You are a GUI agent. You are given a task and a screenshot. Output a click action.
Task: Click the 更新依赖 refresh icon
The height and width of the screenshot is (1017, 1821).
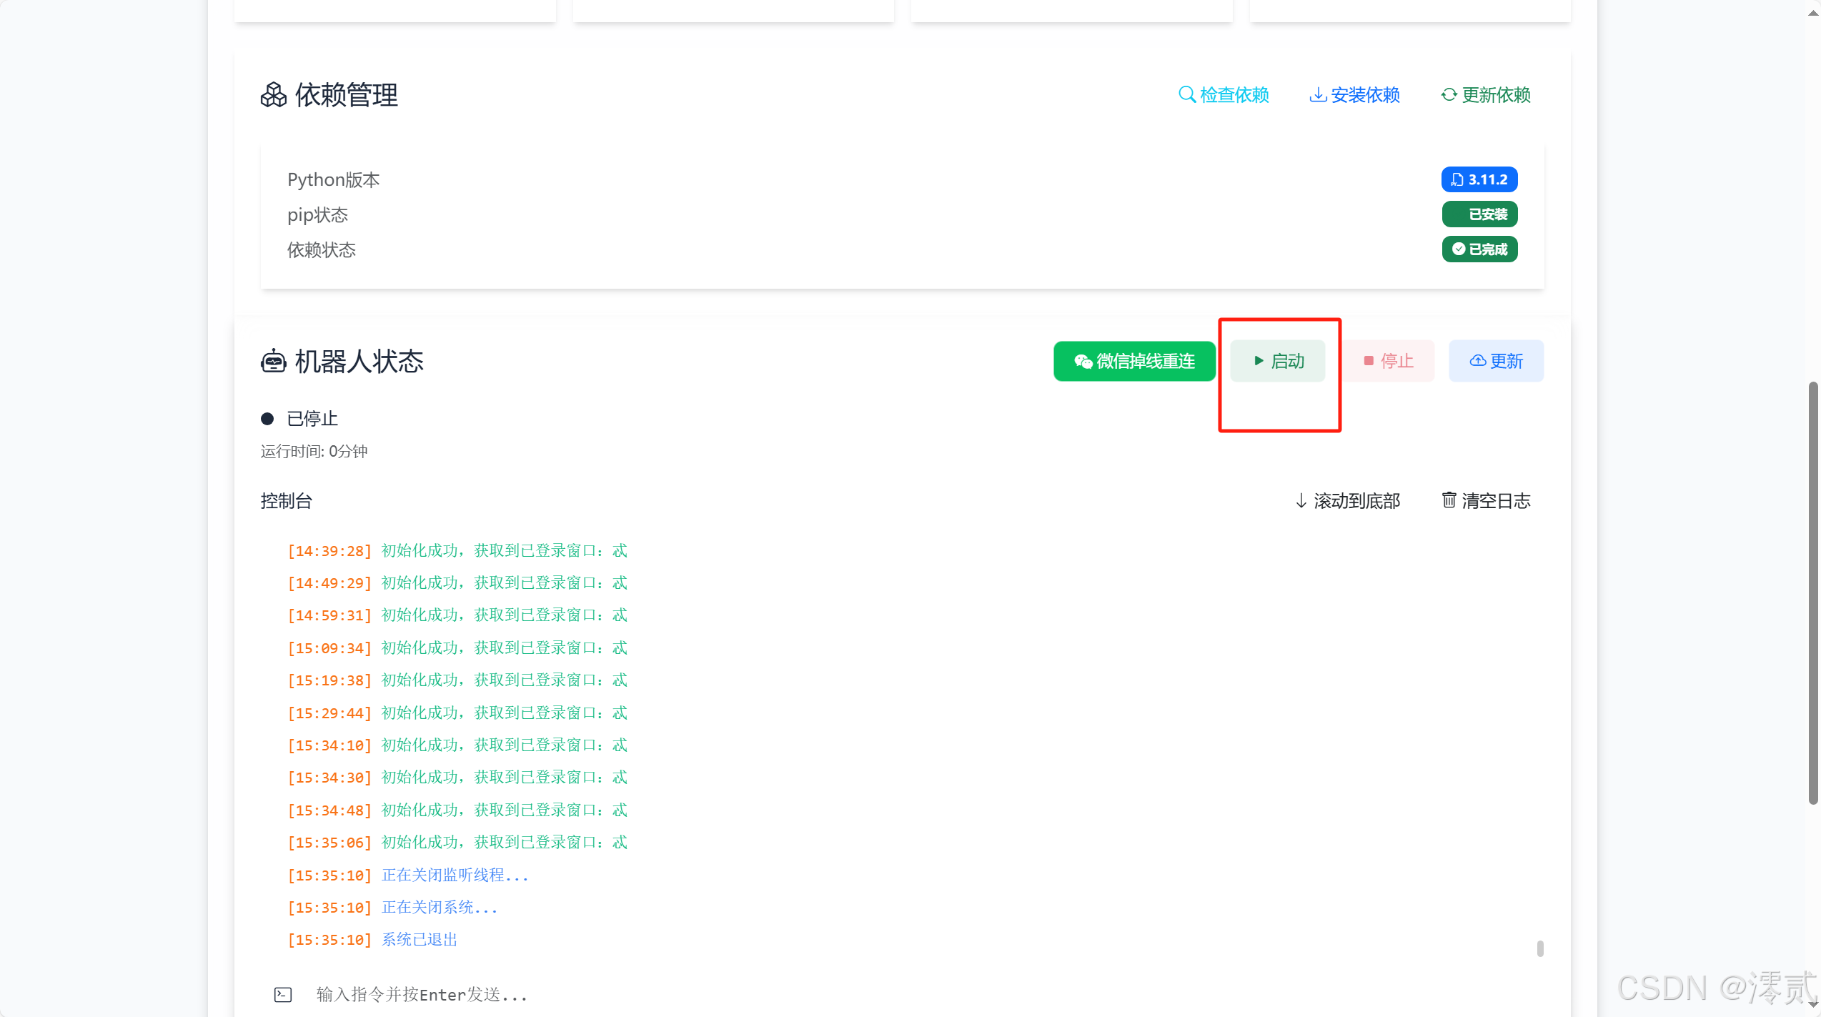[x=1449, y=94]
